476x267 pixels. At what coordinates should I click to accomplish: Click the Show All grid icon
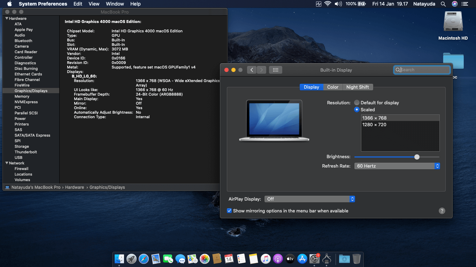click(275, 70)
